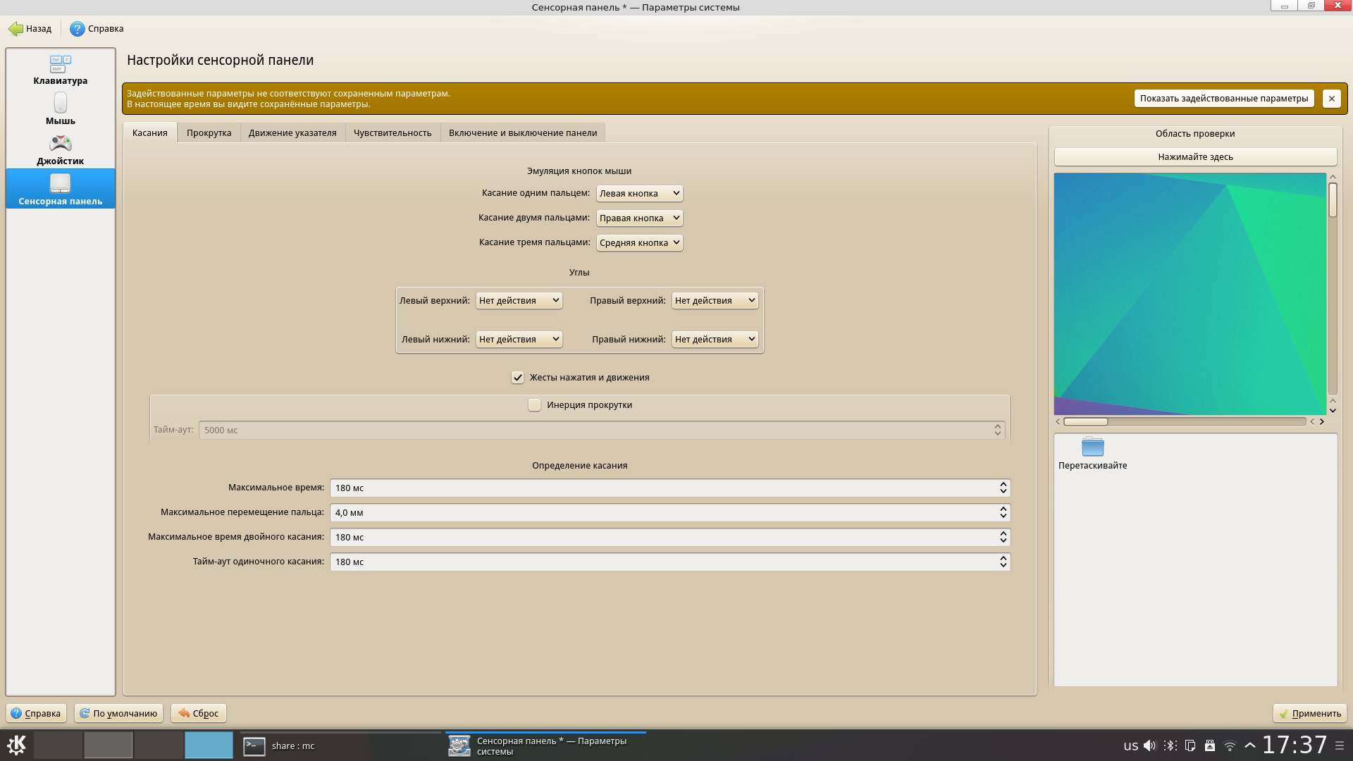Click the Bluetooth tray icon

1170,745
